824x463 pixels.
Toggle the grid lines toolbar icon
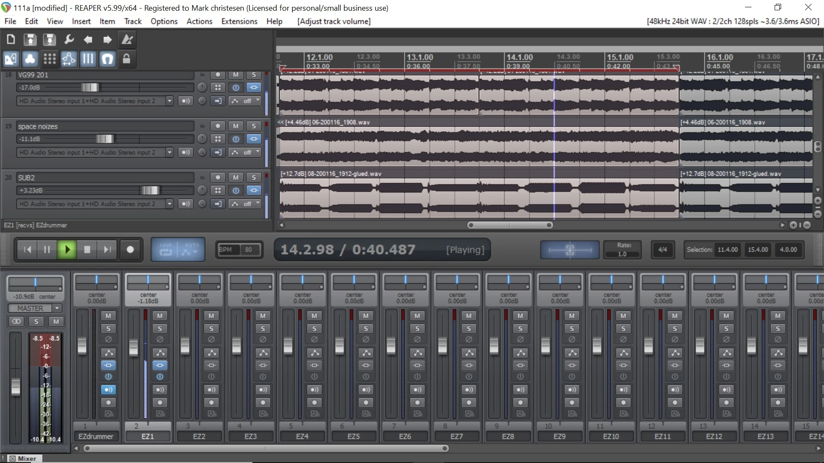[x=88, y=59]
